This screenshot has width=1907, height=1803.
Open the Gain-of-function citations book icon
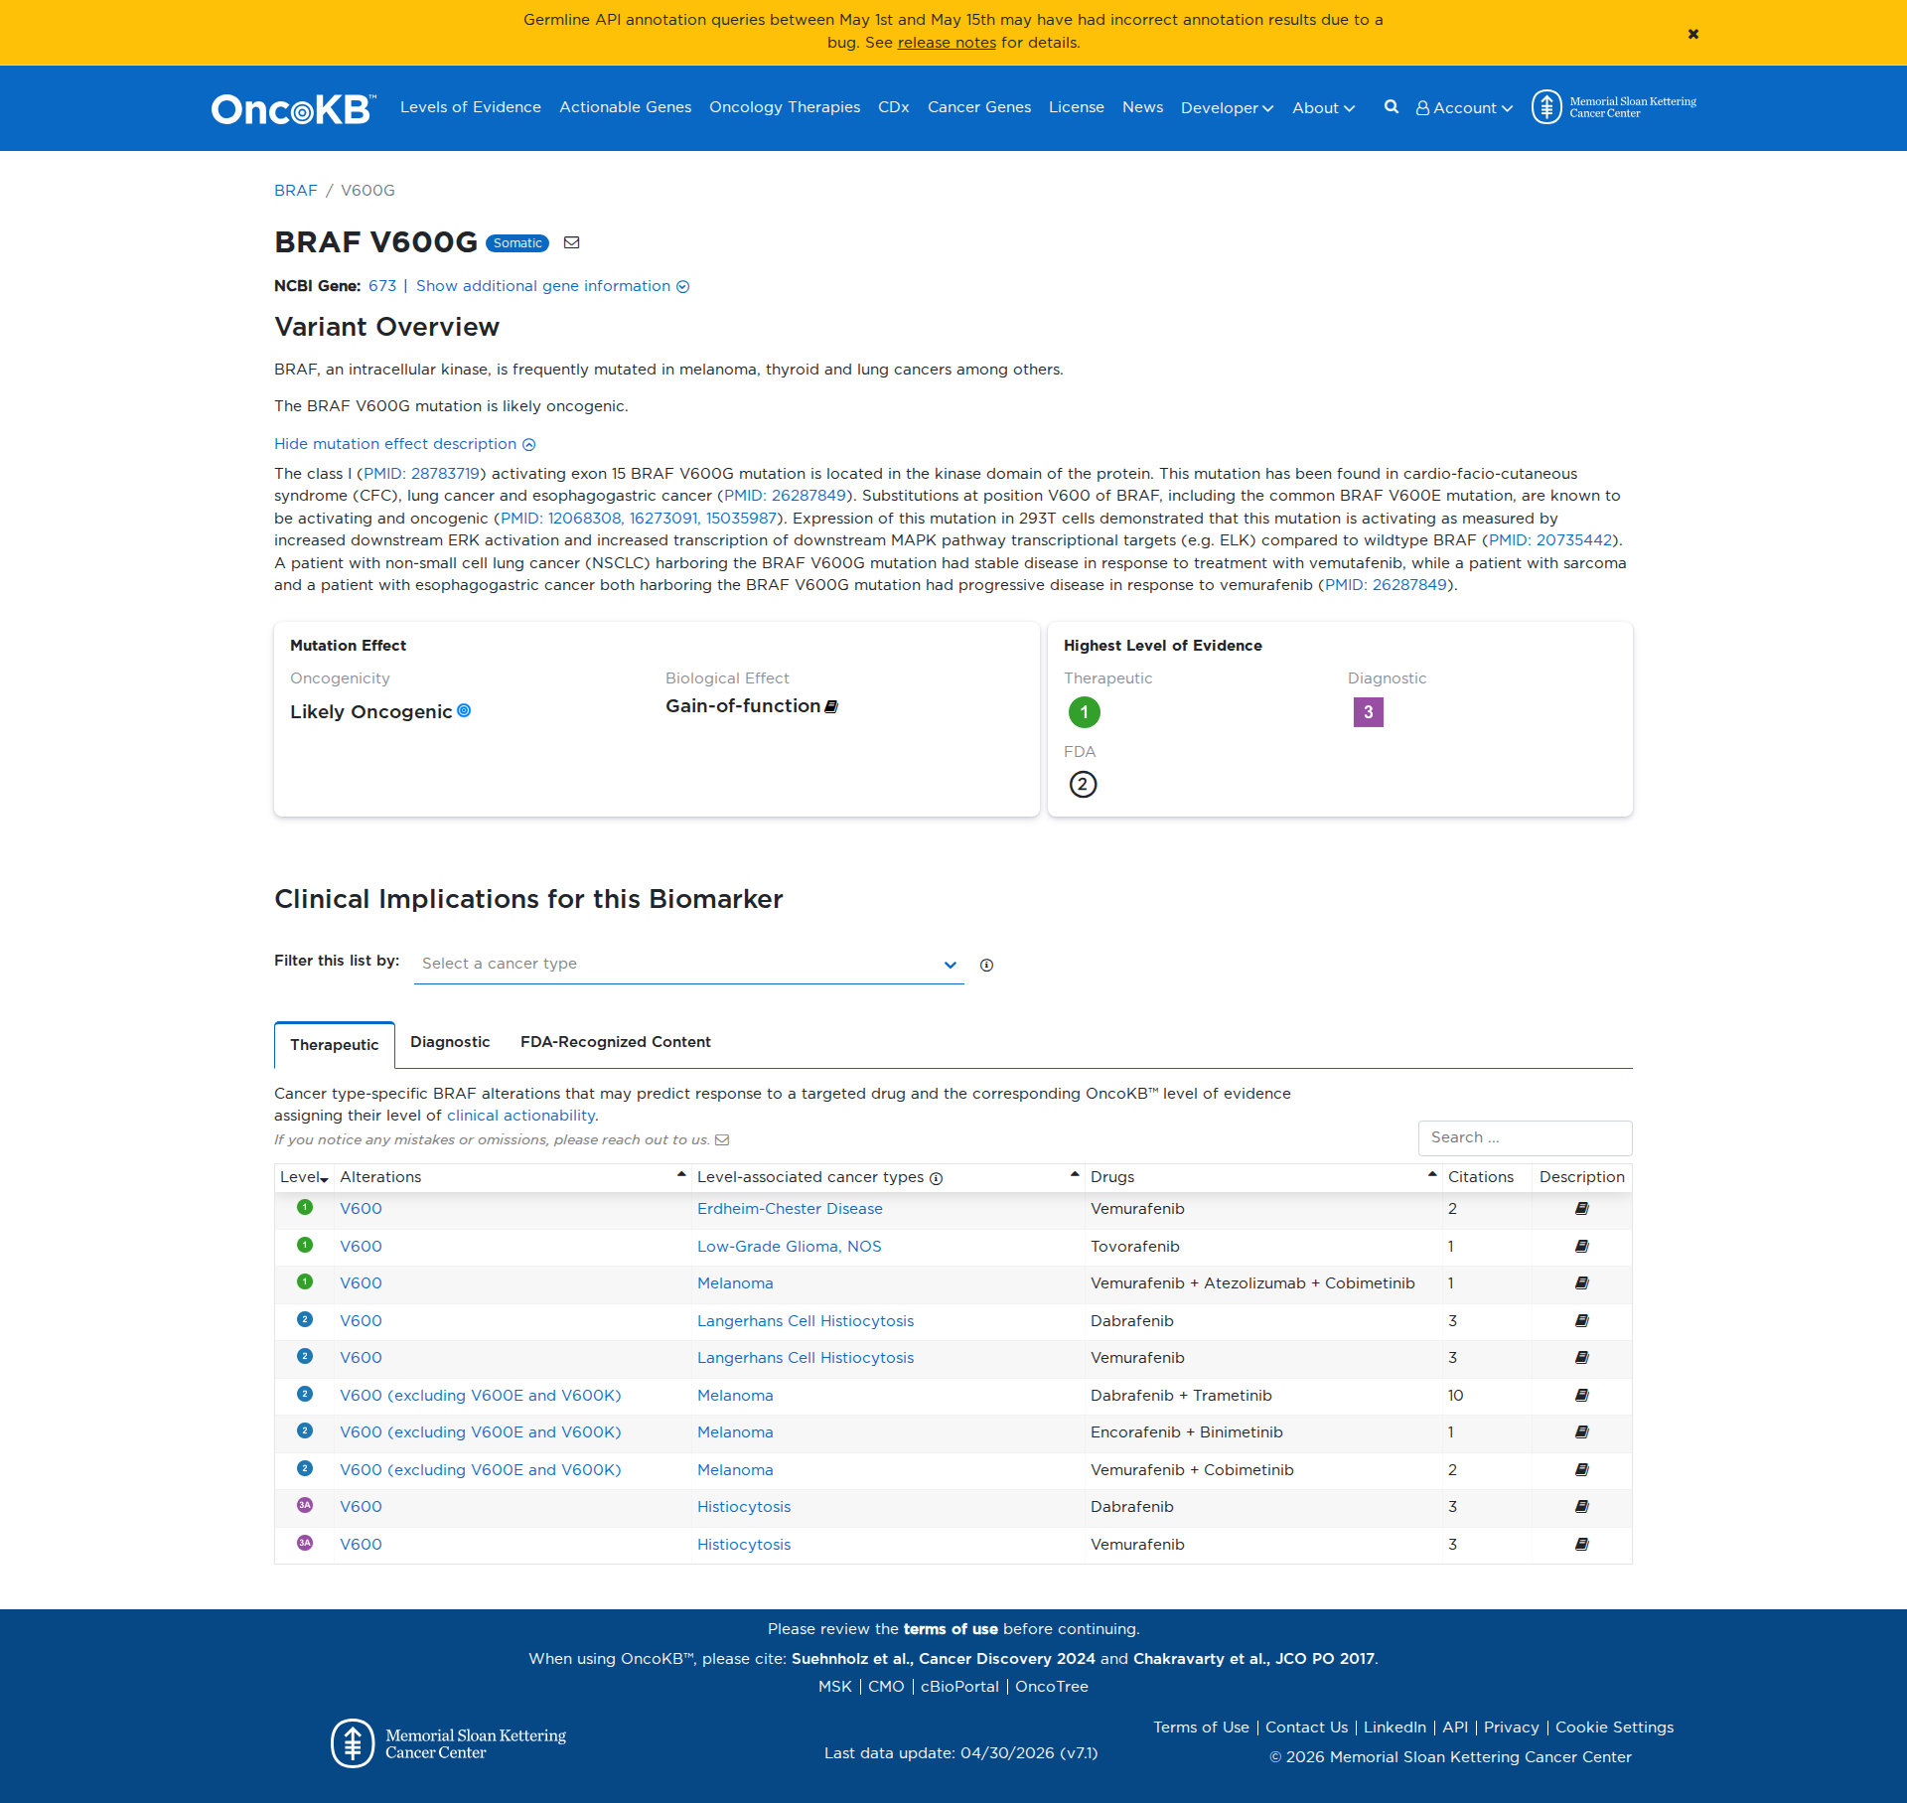pyautogui.click(x=832, y=706)
